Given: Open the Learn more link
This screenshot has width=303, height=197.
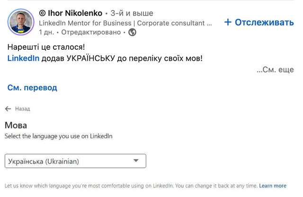Looking at the screenshot, I should (x=273, y=186).
